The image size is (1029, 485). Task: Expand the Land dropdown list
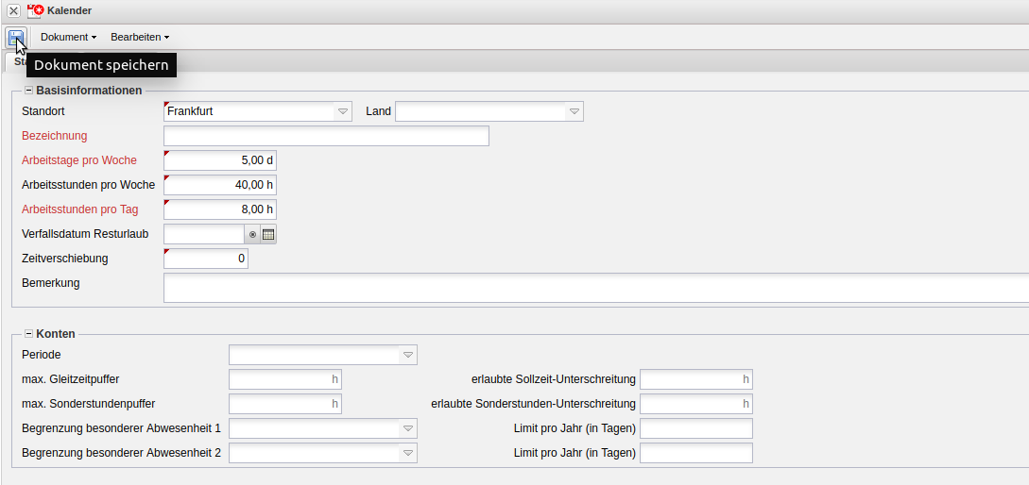click(x=574, y=111)
